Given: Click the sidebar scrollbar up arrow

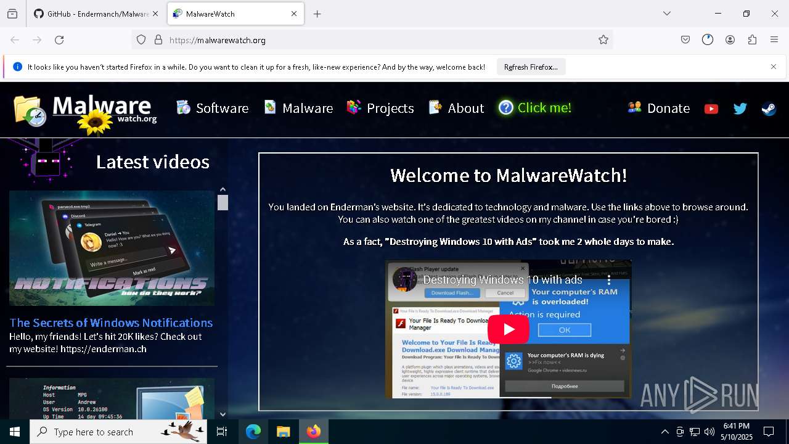Looking at the screenshot, I should [223, 190].
